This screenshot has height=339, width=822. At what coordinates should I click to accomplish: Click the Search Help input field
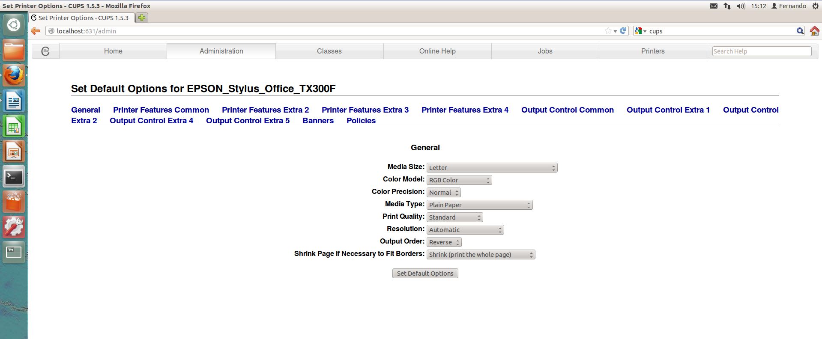[x=761, y=51]
